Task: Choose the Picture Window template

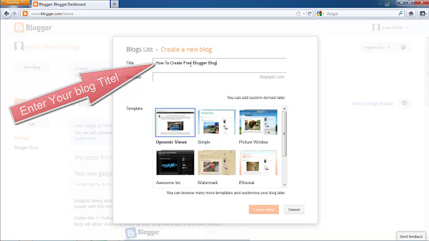Action: click(x=258, y=122)
